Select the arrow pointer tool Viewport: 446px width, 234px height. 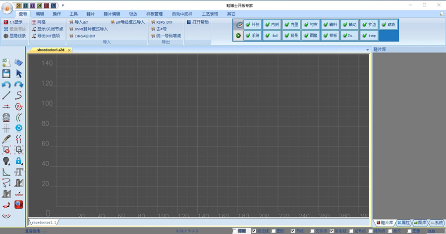[x=19, y=74]
